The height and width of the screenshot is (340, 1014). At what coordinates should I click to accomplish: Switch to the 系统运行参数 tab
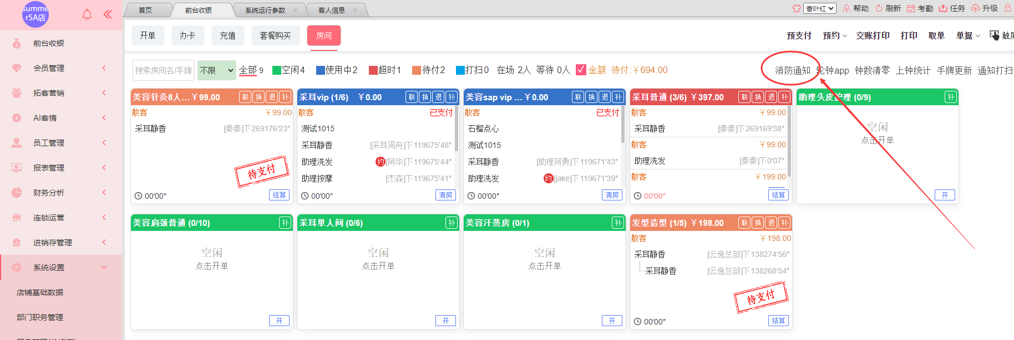pyautogui.click(x=265, y=10)
